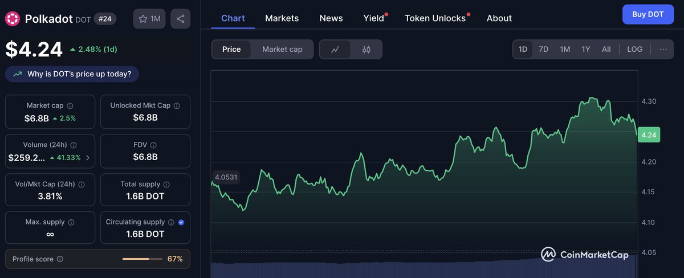Open the Token Unlocks tab
684x278 pixels.
click(435, 18)
